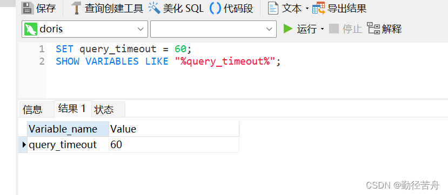
Task: Click query_timeout identifier on line 1
Action: (118, 50)
